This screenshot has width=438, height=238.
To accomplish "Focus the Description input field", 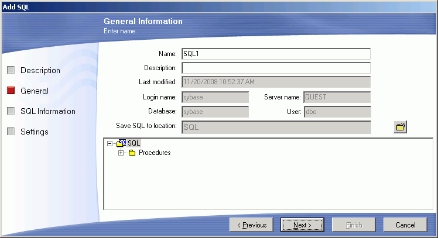I will [x=276, y=68].
